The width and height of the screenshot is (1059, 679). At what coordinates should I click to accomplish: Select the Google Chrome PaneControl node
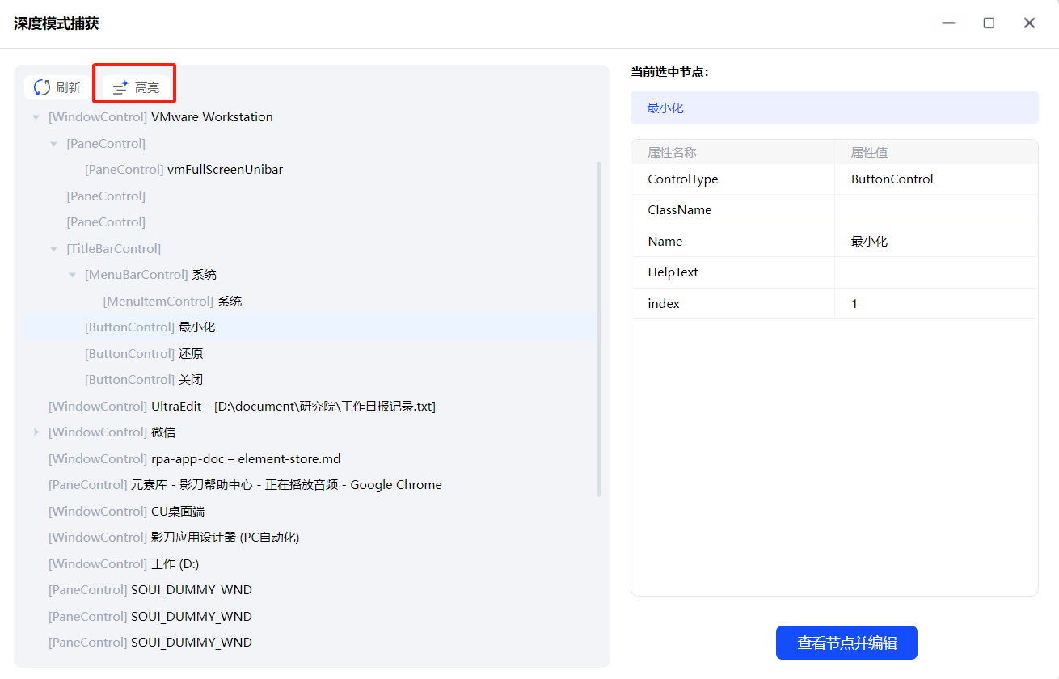pyautogui.click(x=245, y=485)
